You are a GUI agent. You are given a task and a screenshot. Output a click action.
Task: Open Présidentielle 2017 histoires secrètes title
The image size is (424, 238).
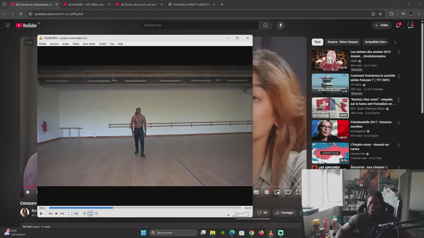coord(371,124)
